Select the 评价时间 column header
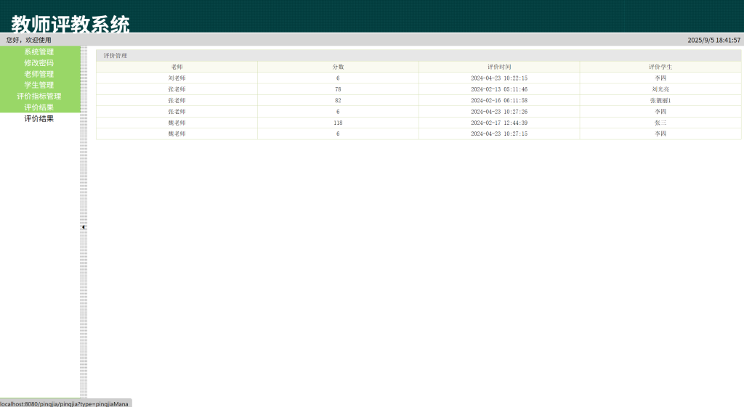This screenshot has width=744, height=407. [x=499, y=67]
